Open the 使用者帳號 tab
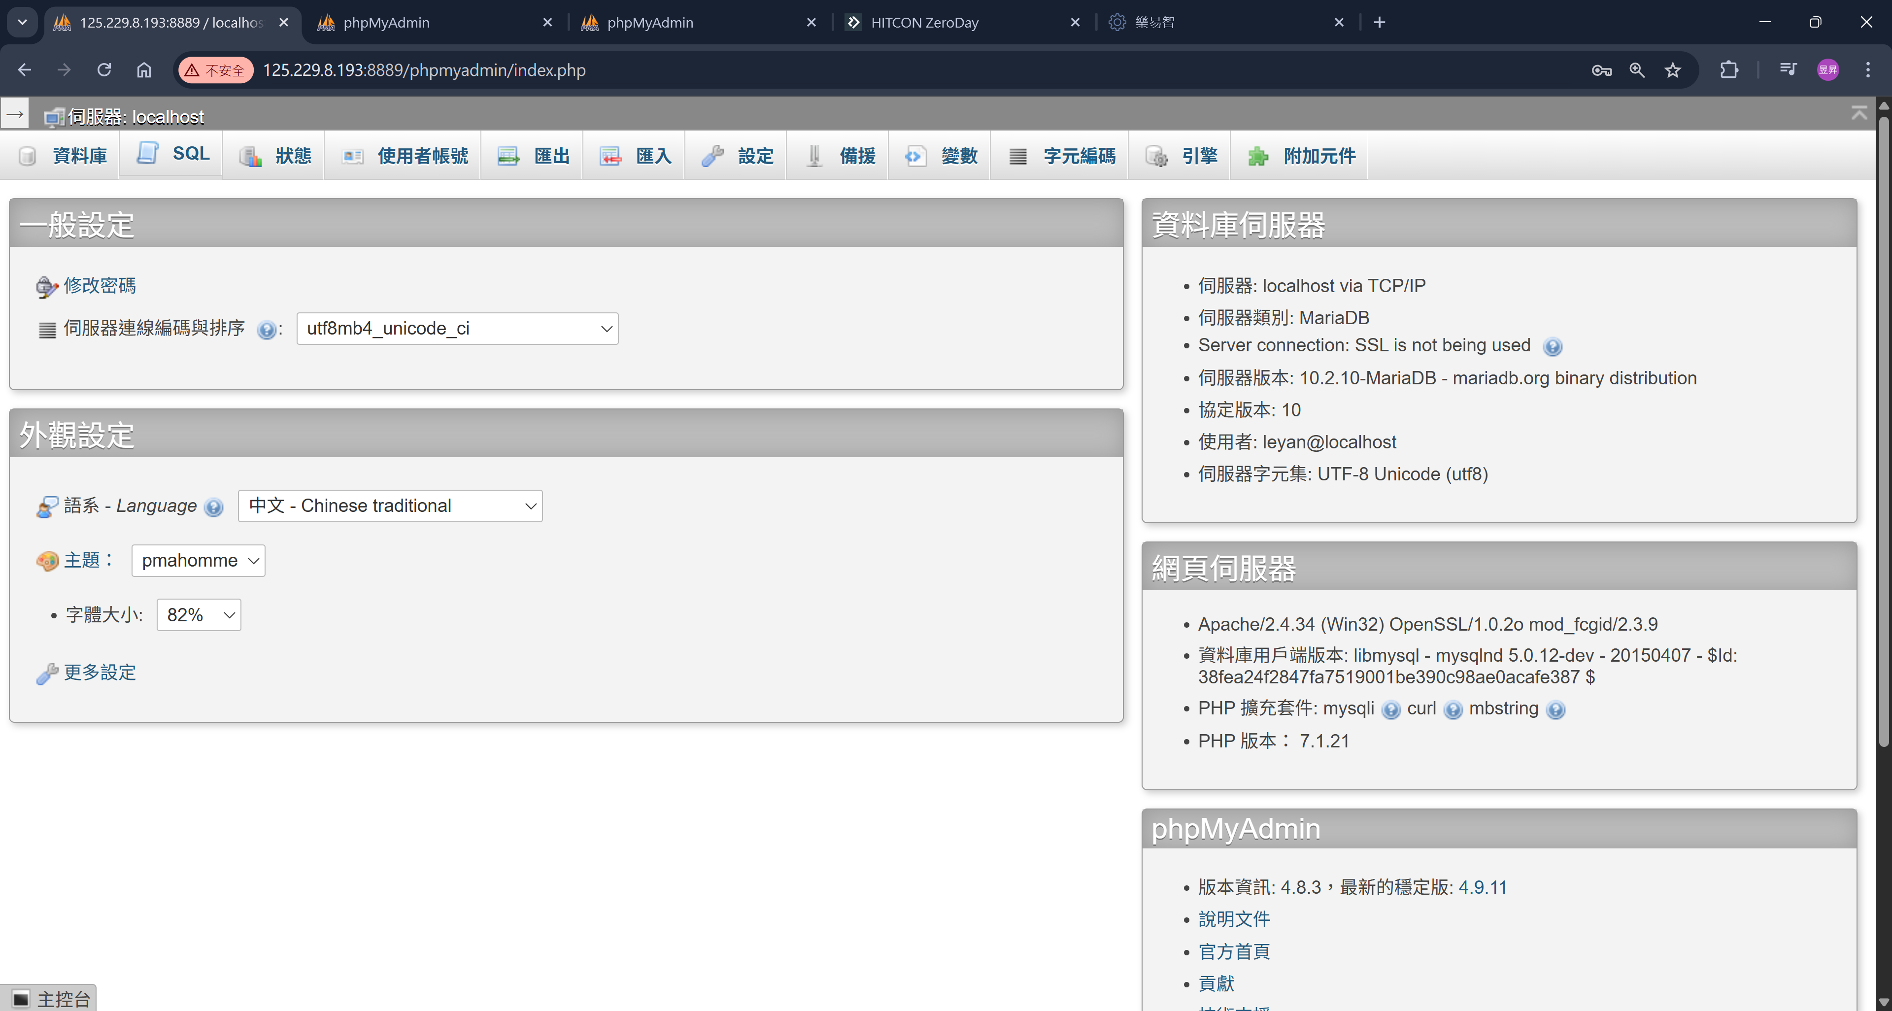 (403, 156)
